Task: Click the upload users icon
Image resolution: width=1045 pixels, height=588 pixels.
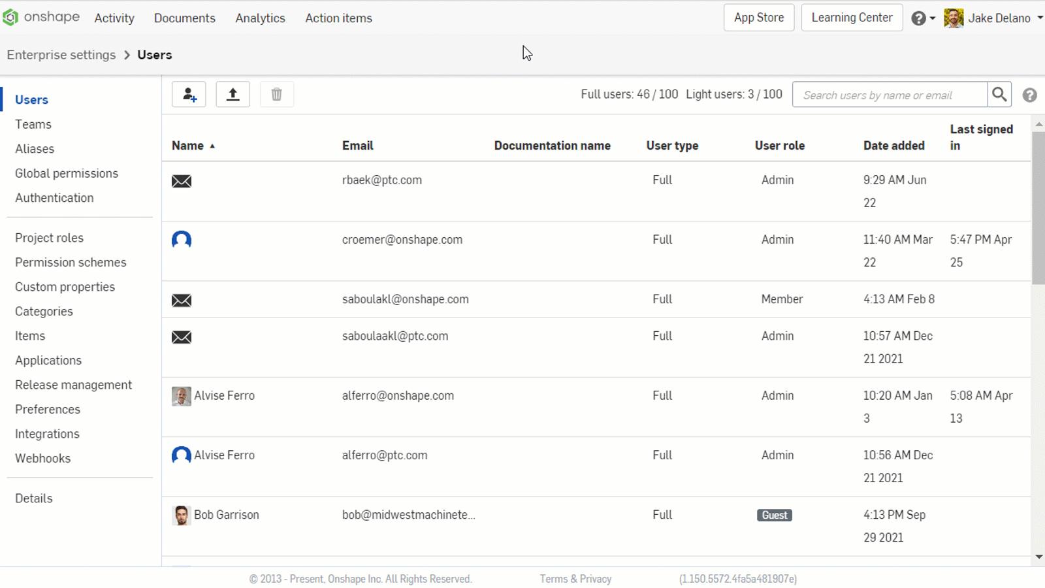Action: 233,95
